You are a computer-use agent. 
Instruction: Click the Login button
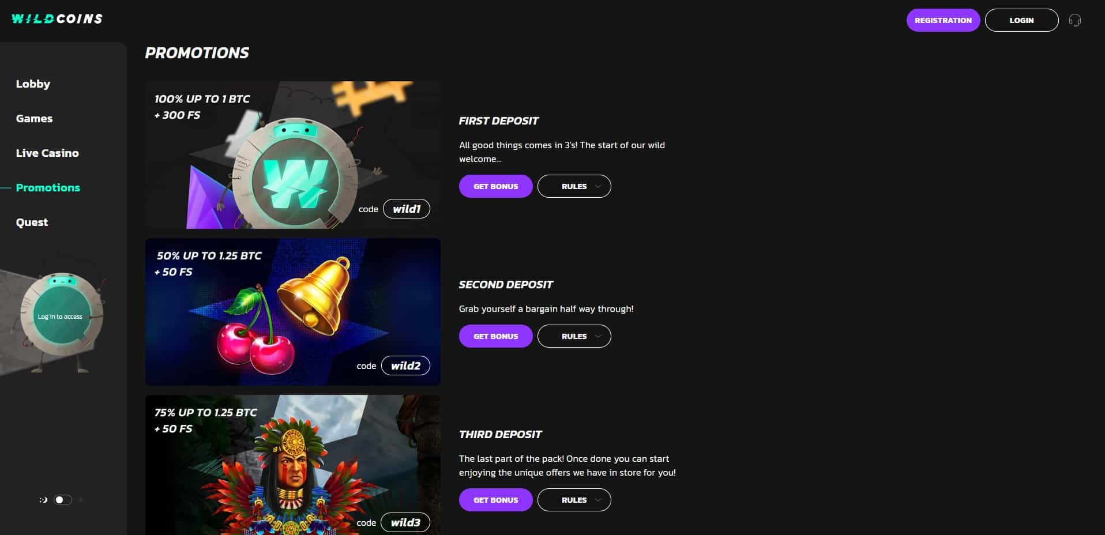click(x=1021, y=20)
